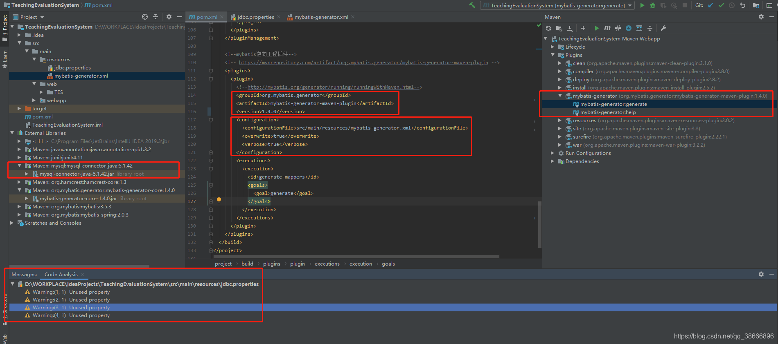778x344 pixels.
Task: Click 'build' in the breadcrumb bar
Action: [x=247, y=264]
